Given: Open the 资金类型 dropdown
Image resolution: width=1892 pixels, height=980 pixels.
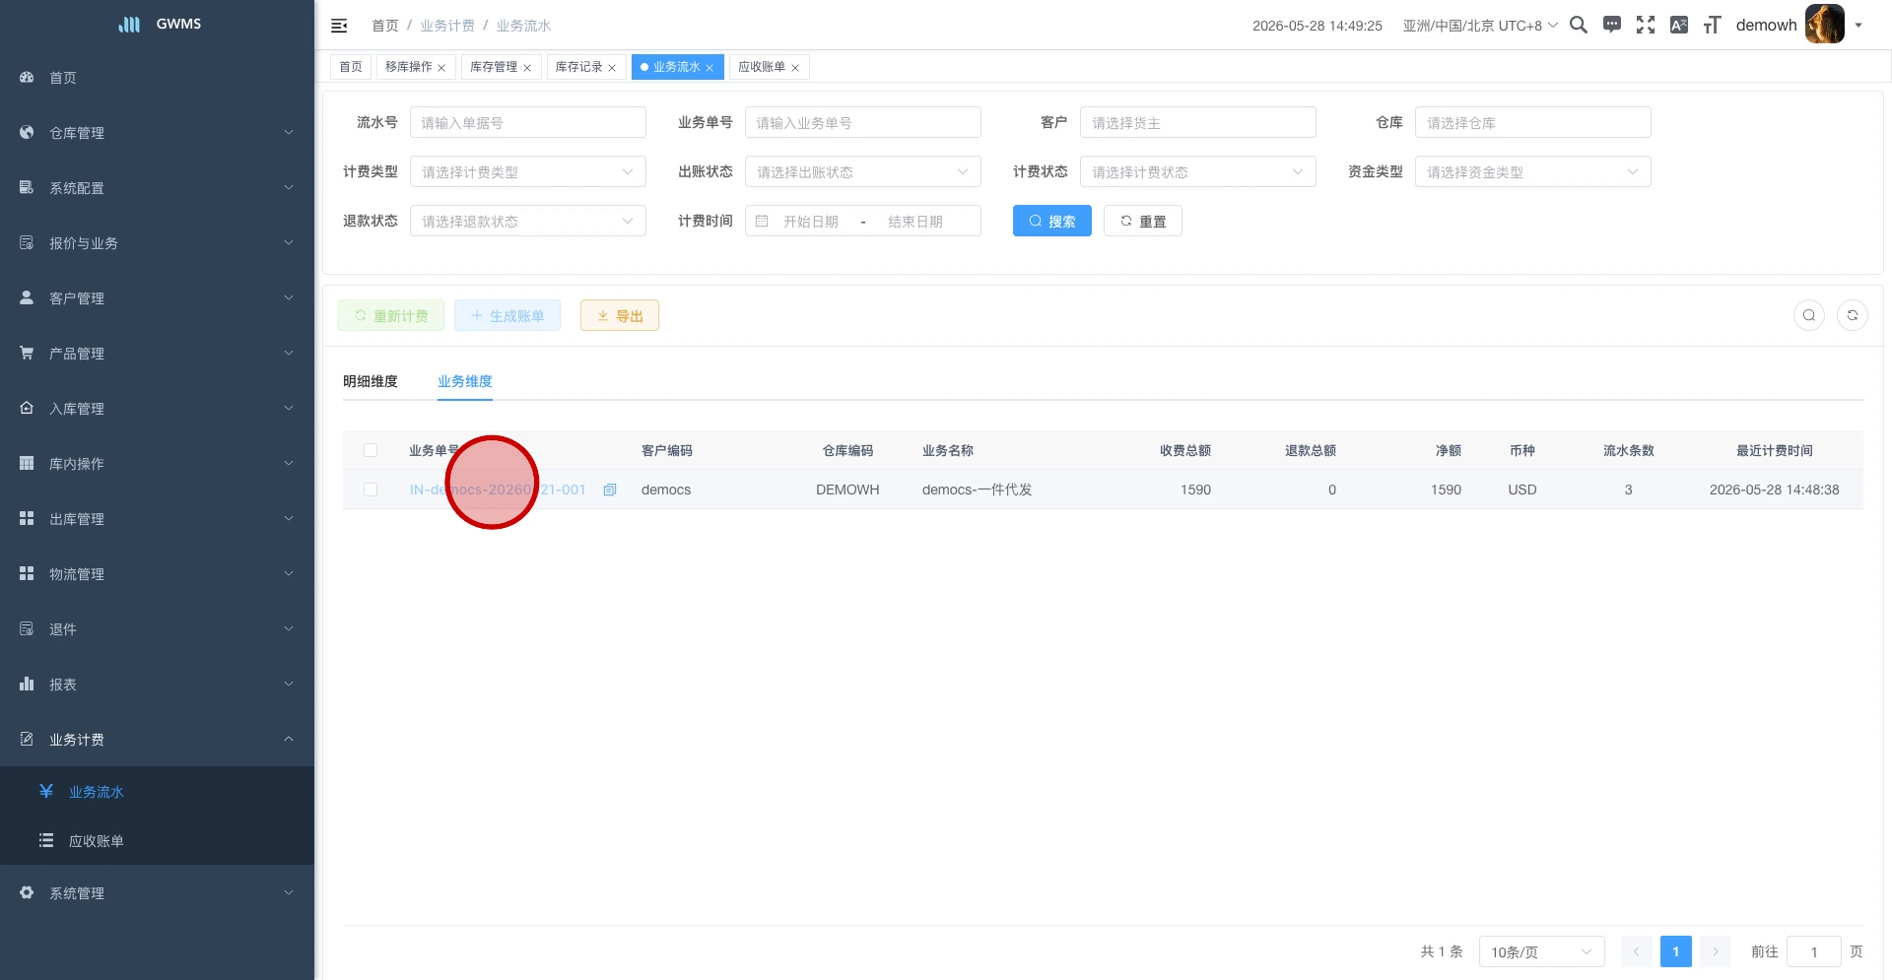Looking at the screenshot, I should pos(1533,171).
